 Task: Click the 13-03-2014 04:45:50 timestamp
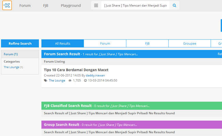pyautogui.click(x=103, y=80)
